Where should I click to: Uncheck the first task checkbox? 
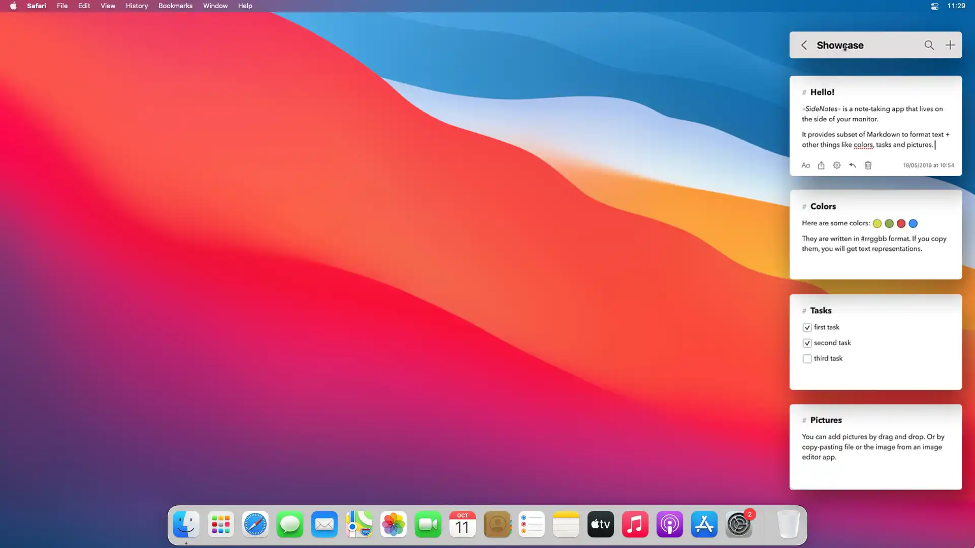pos(807,328)
